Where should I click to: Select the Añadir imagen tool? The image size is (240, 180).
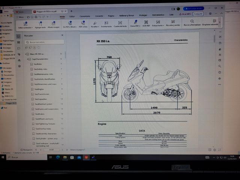coord(54,24)
